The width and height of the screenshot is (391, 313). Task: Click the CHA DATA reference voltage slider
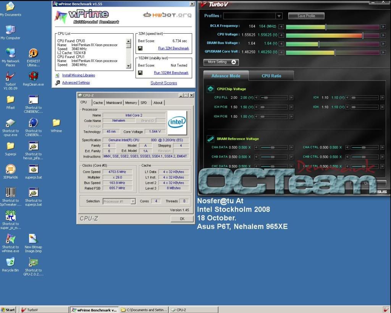pos(274,148)
